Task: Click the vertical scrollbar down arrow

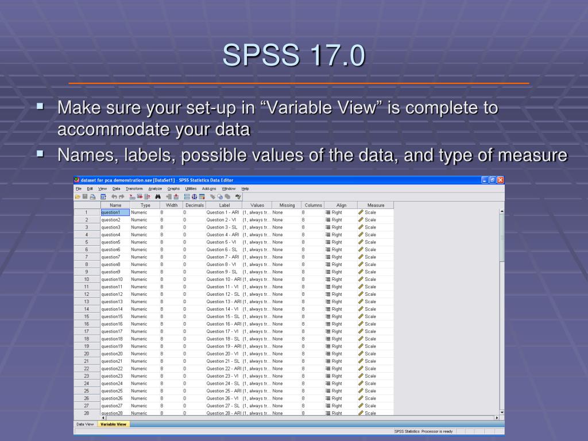Action: coord(502,412)
